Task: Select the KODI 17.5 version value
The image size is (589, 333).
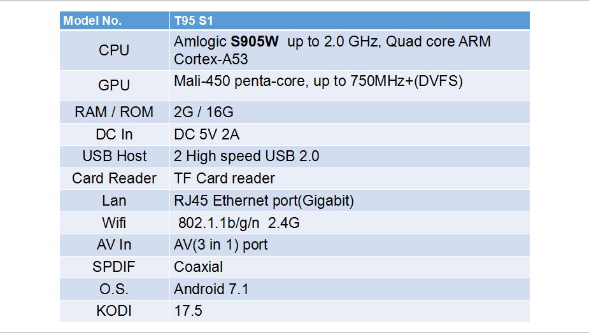Action: (188, 311)
